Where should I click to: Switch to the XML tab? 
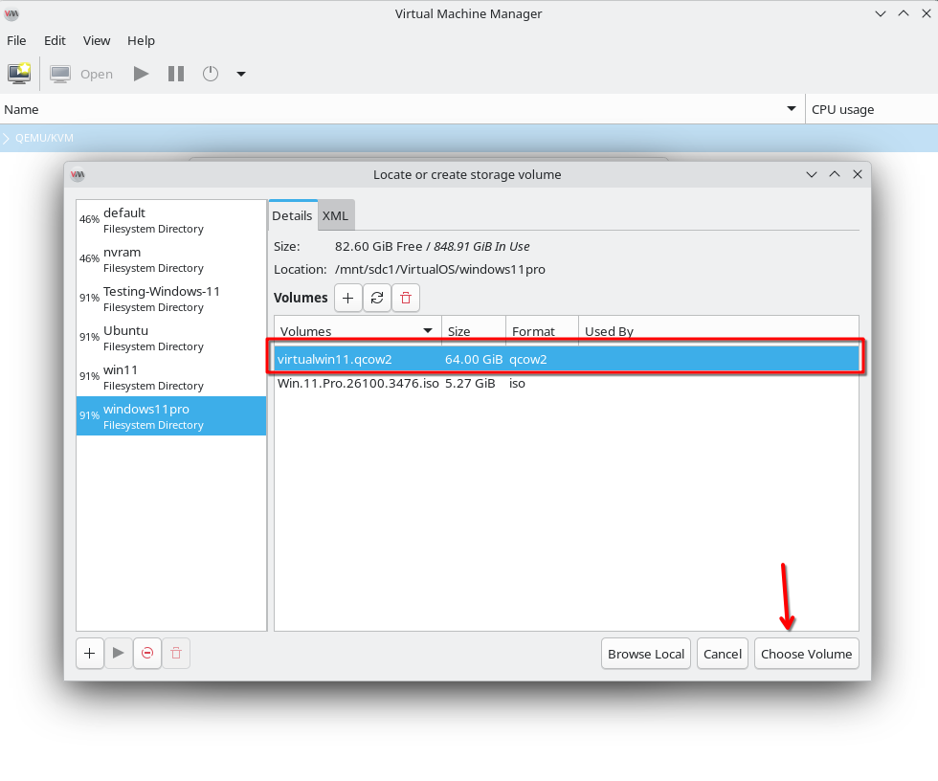(x=336, y=216)
